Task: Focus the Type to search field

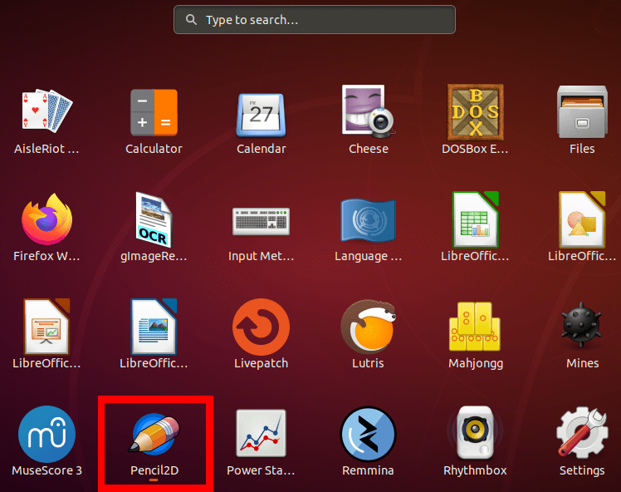Action: click(x=315, y=20)
